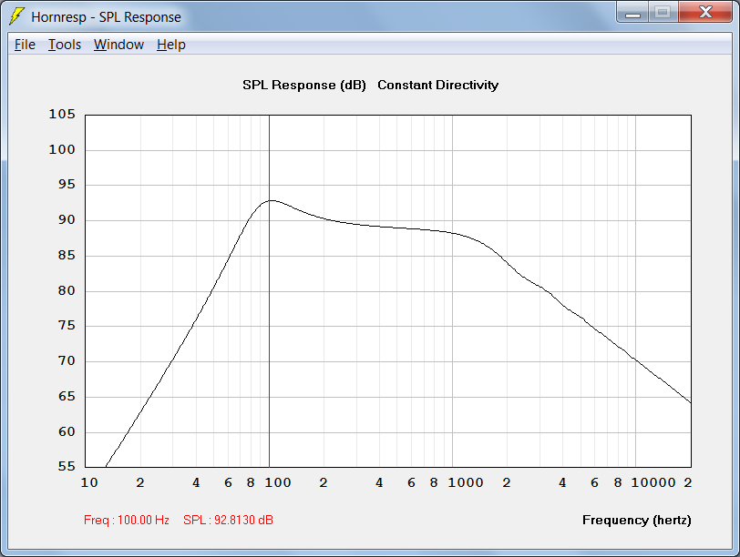Click the Hornresp - SPL Response title text
The width and height of the screenshot is (740, 557).
tap(107, 17)
